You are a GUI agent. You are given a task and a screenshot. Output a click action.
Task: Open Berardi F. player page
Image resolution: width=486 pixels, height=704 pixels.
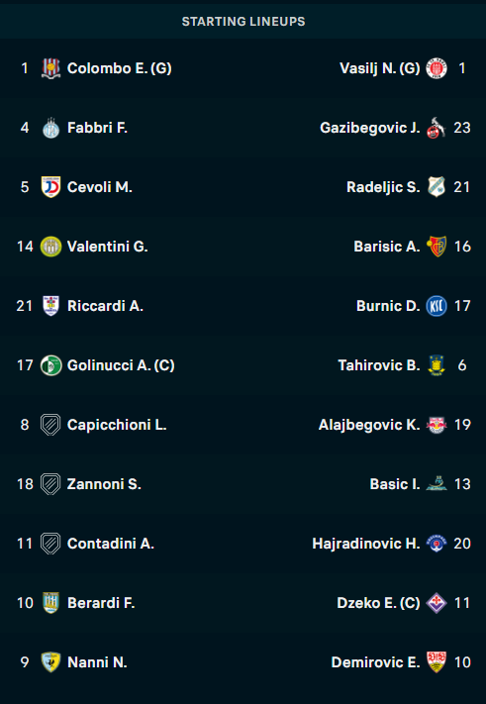101,603
